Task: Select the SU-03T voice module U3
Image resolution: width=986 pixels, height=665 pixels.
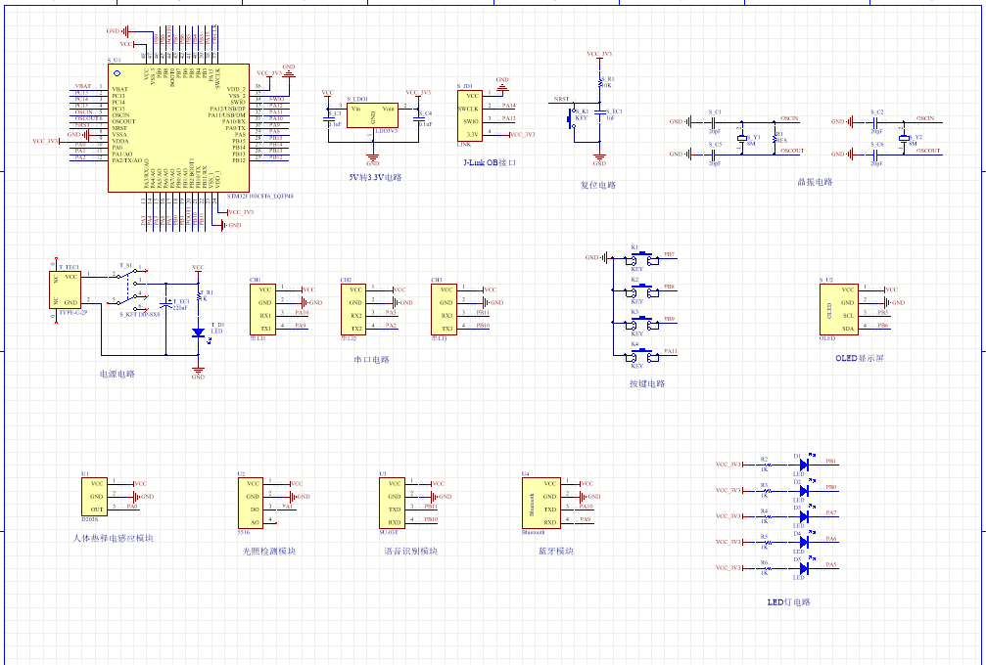Action: [x=394, y=503]
